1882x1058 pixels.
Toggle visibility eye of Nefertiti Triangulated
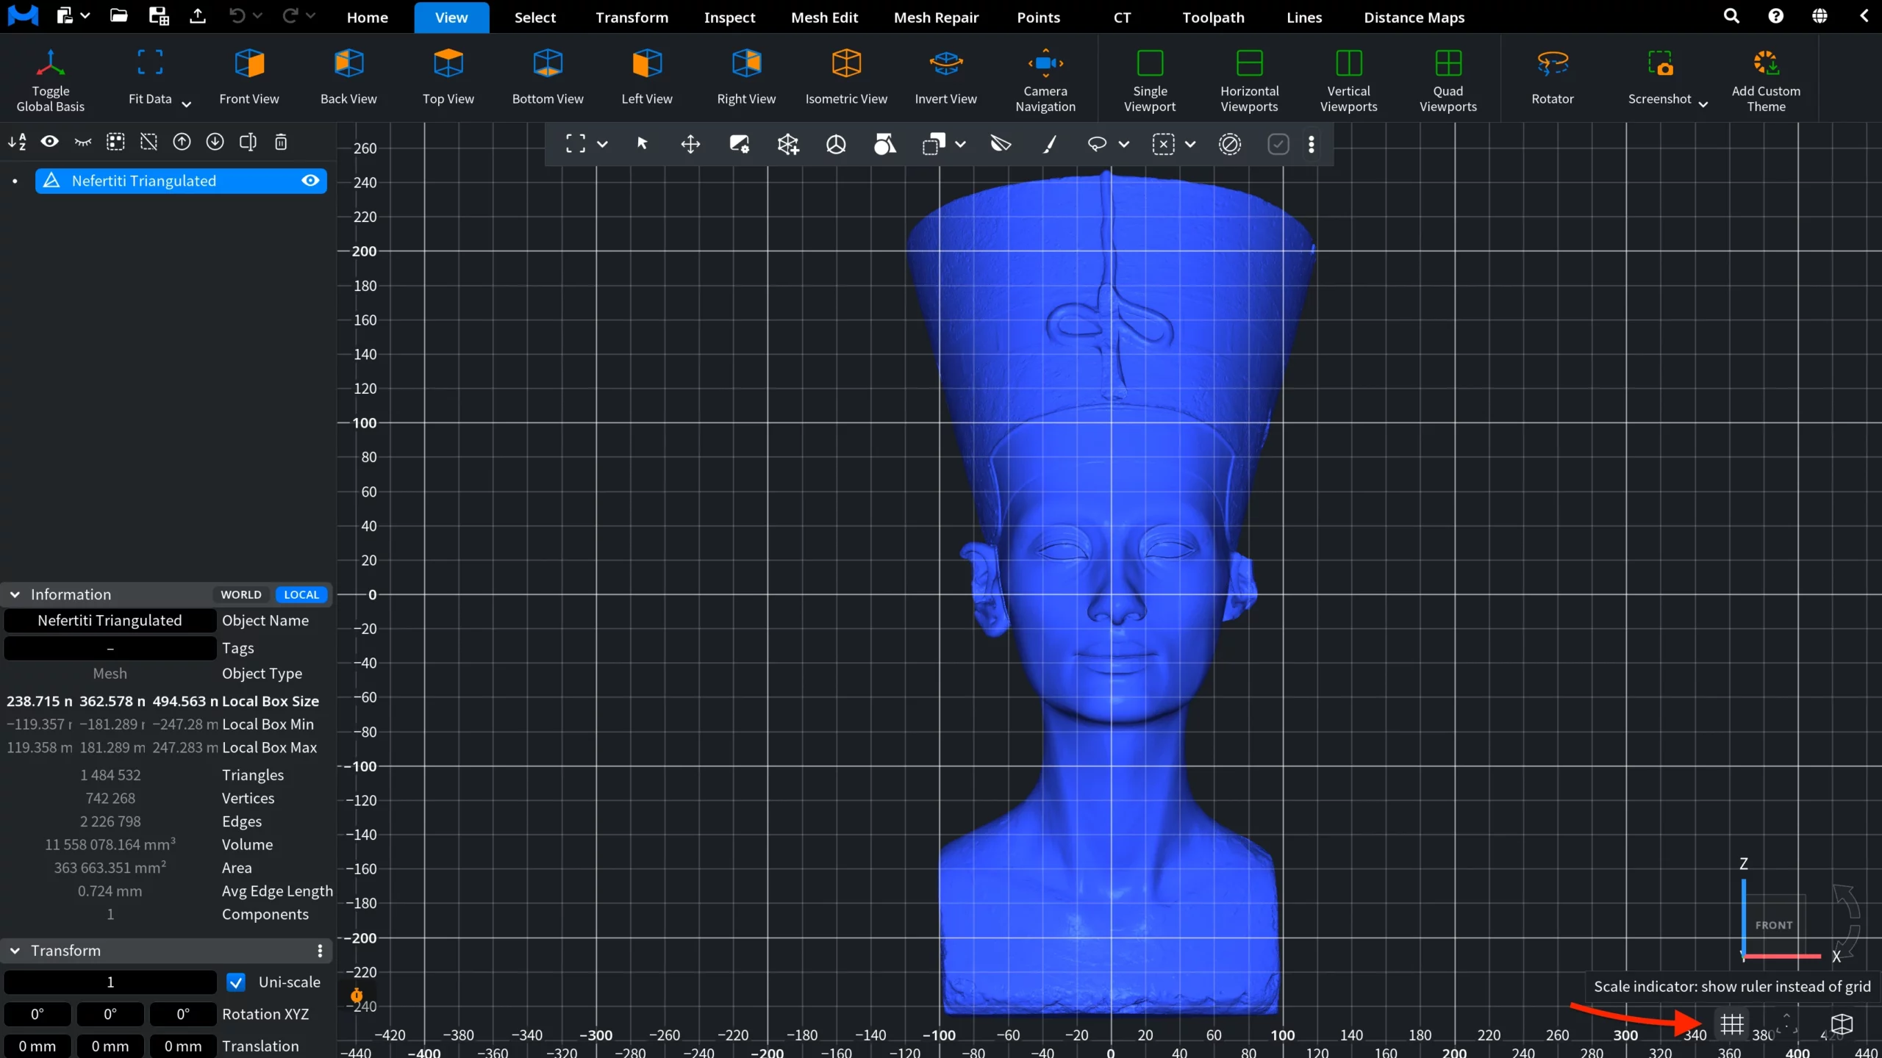(310, 181)
